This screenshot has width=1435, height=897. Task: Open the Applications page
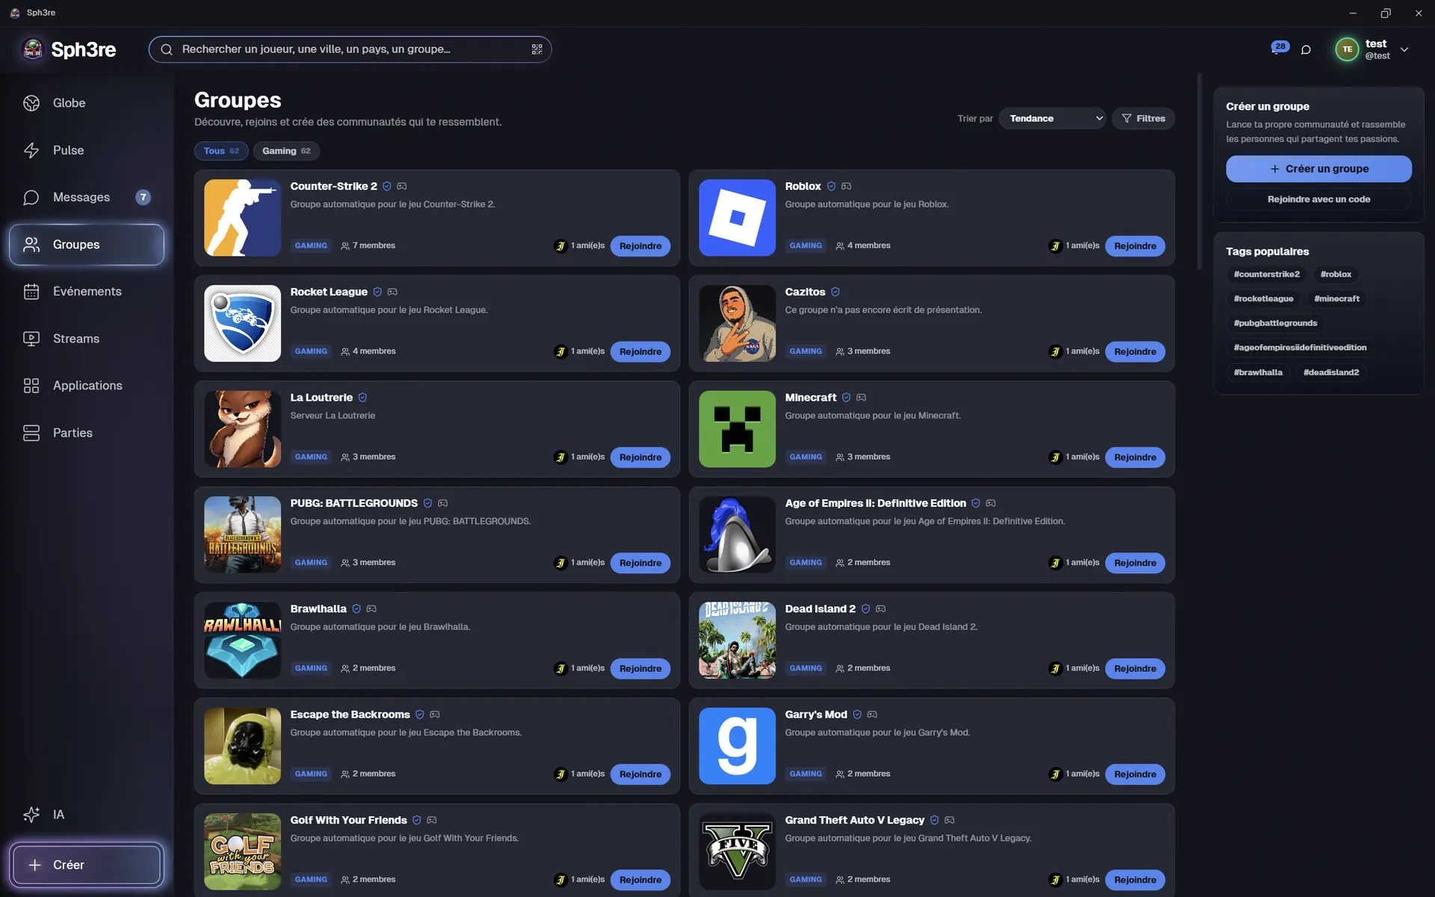[x=86, y=386]
